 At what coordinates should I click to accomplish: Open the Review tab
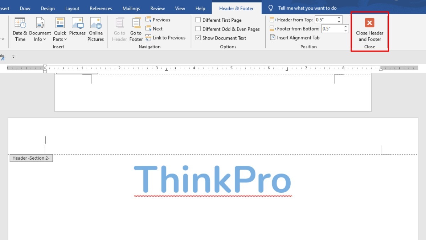tap(158, 9)
